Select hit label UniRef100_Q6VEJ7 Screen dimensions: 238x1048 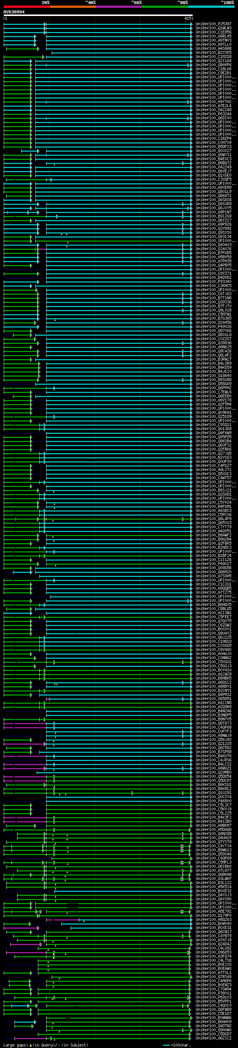pyautogui.click(x=213, y=171)
